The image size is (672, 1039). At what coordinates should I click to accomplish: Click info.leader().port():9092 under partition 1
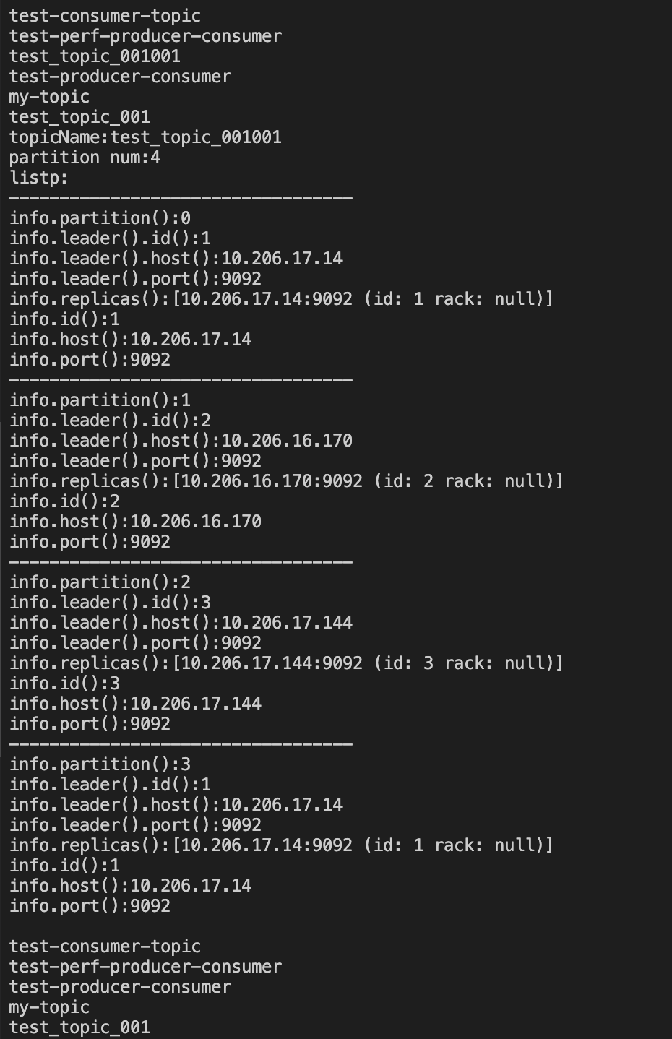(135, 461)
